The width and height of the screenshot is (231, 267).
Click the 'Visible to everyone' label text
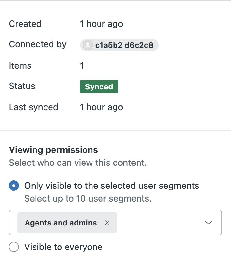(x=63, y=247)
